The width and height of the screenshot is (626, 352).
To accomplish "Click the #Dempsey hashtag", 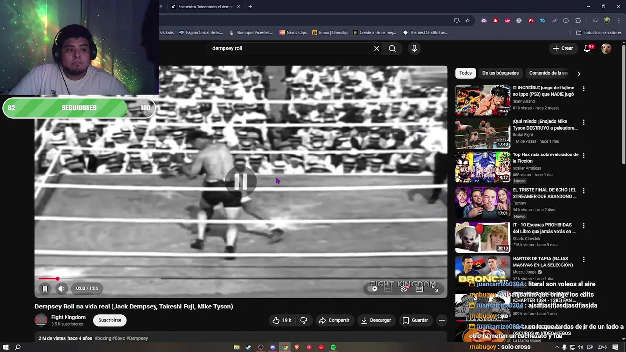I will click(137, 338).
